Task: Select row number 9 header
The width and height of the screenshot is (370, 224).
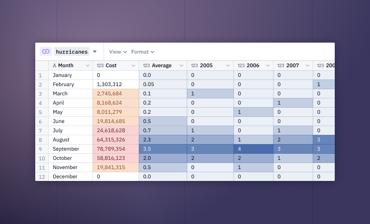Action: 41,149
